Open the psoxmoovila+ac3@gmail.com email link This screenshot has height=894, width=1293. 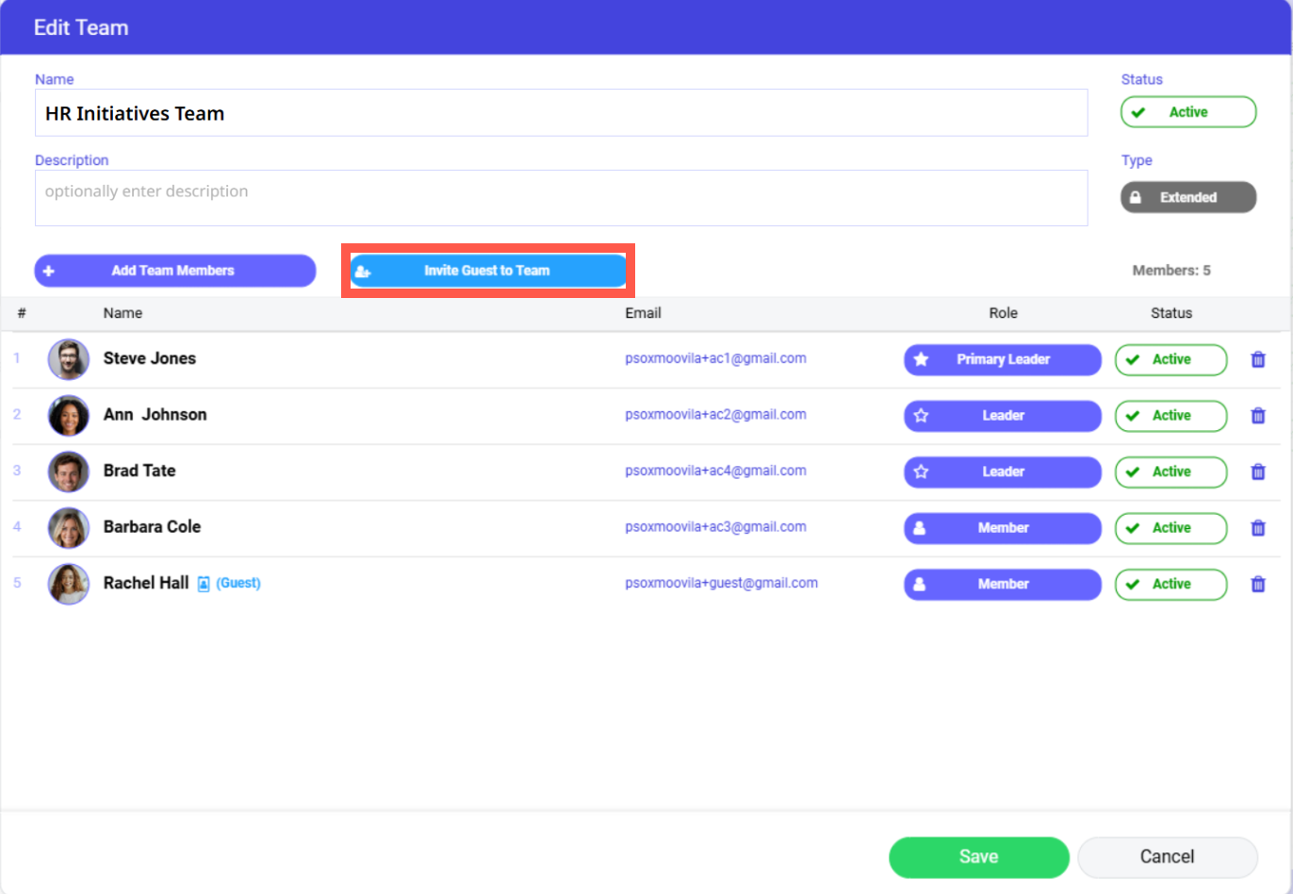tap(715, 526)
